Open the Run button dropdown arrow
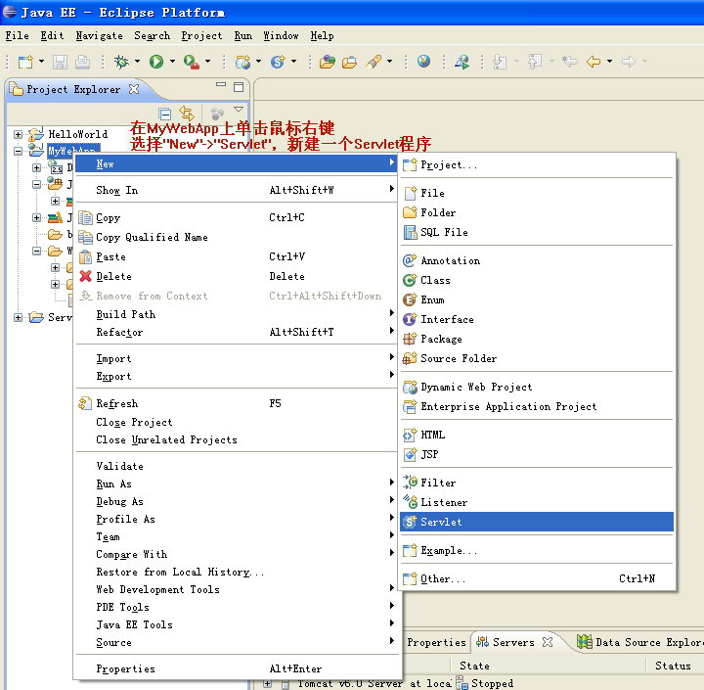Viewport: 704px width, 690px height. 172,62
